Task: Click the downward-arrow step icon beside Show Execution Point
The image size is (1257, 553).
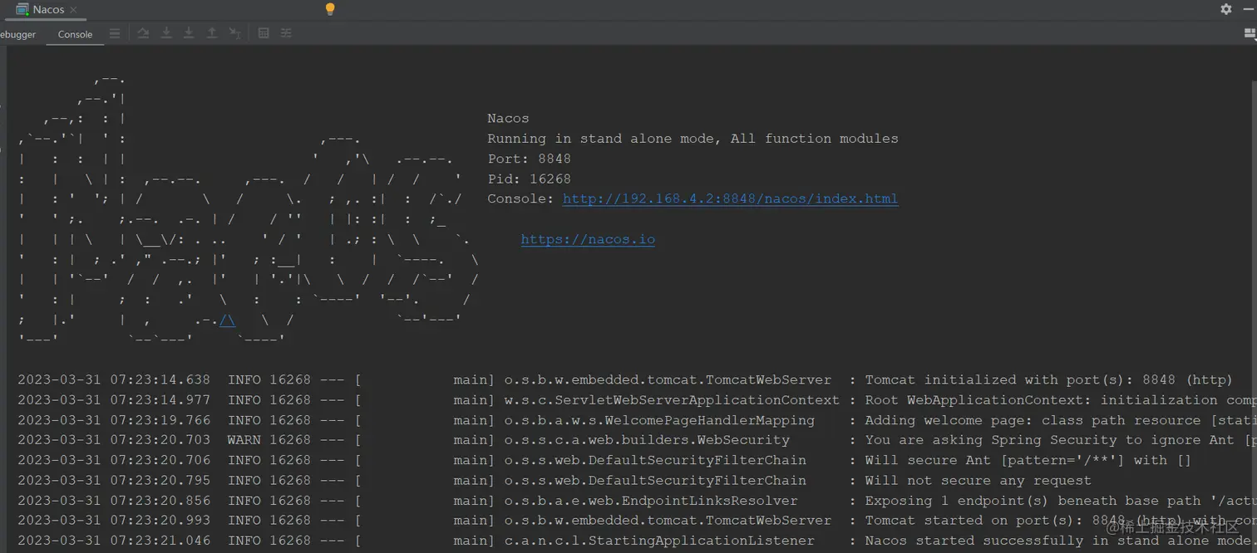Action: 166,33
